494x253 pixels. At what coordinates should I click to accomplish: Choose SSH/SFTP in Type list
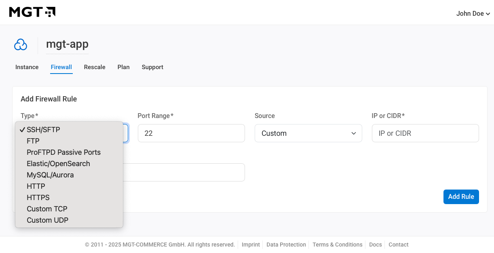pyautogui.click(x=69, y=130)
